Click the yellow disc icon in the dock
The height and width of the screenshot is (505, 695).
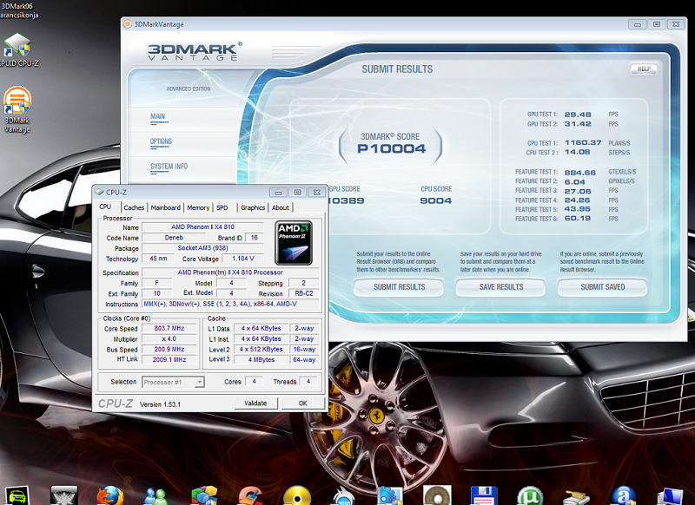[297, 495]
